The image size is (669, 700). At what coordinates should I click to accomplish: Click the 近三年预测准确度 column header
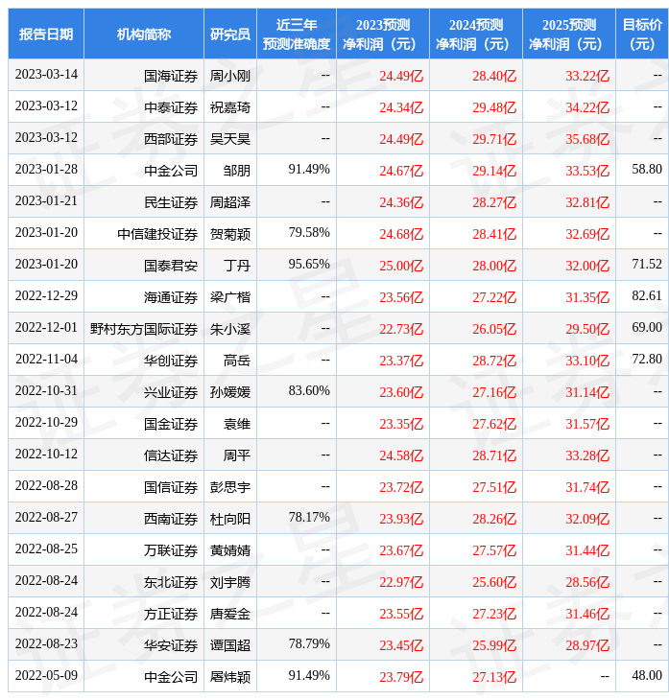297,34
